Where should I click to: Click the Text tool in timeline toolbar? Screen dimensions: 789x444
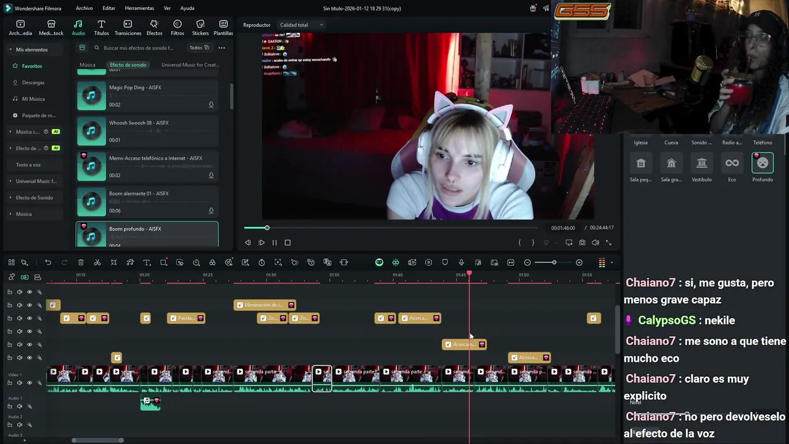tap(147, 263)
